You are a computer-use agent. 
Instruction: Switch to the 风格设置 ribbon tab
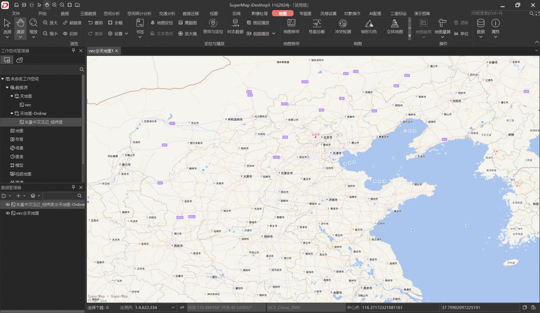tap(328, 13)
